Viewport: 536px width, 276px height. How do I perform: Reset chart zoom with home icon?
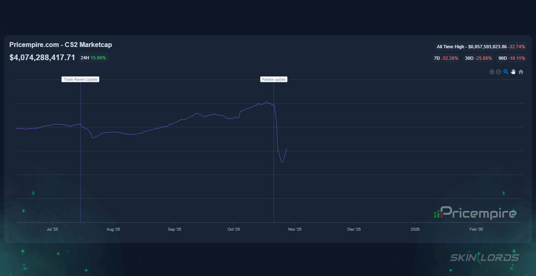(521, 72)
